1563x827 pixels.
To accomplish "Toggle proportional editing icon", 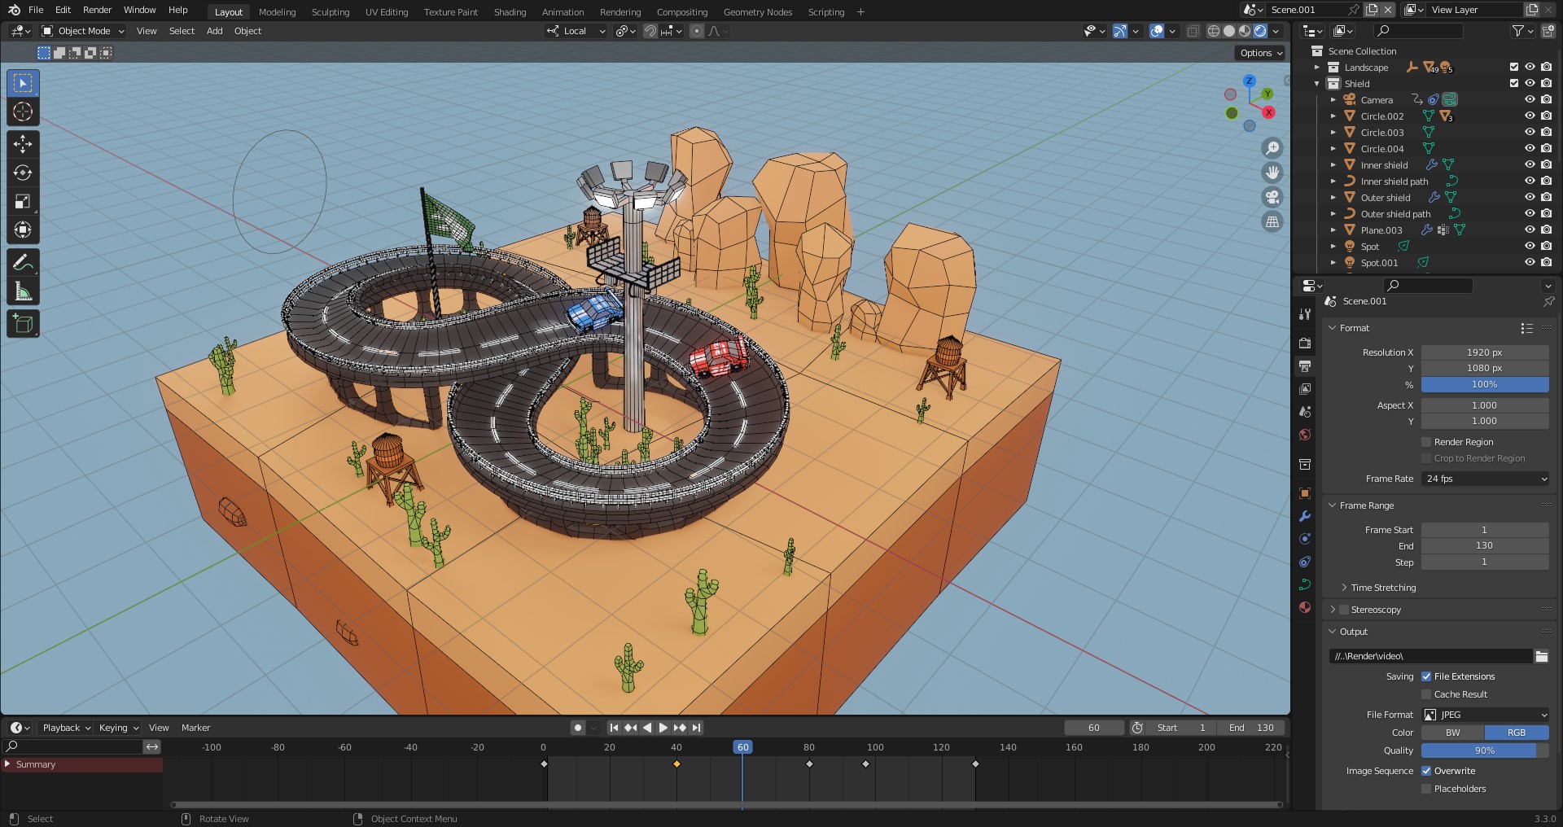I will (x=697, y=31).
